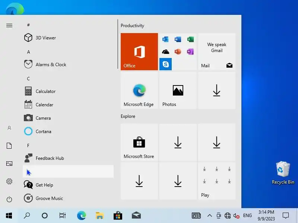Screen dimensions: 298x223
Task: Open the Skype tile
Action: 165,64
